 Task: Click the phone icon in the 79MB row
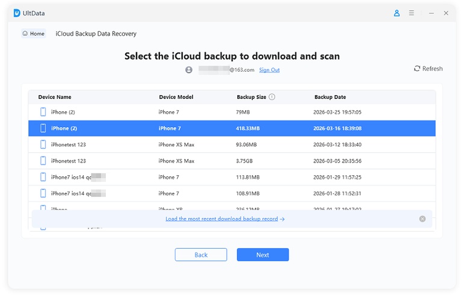click(43, 112)
